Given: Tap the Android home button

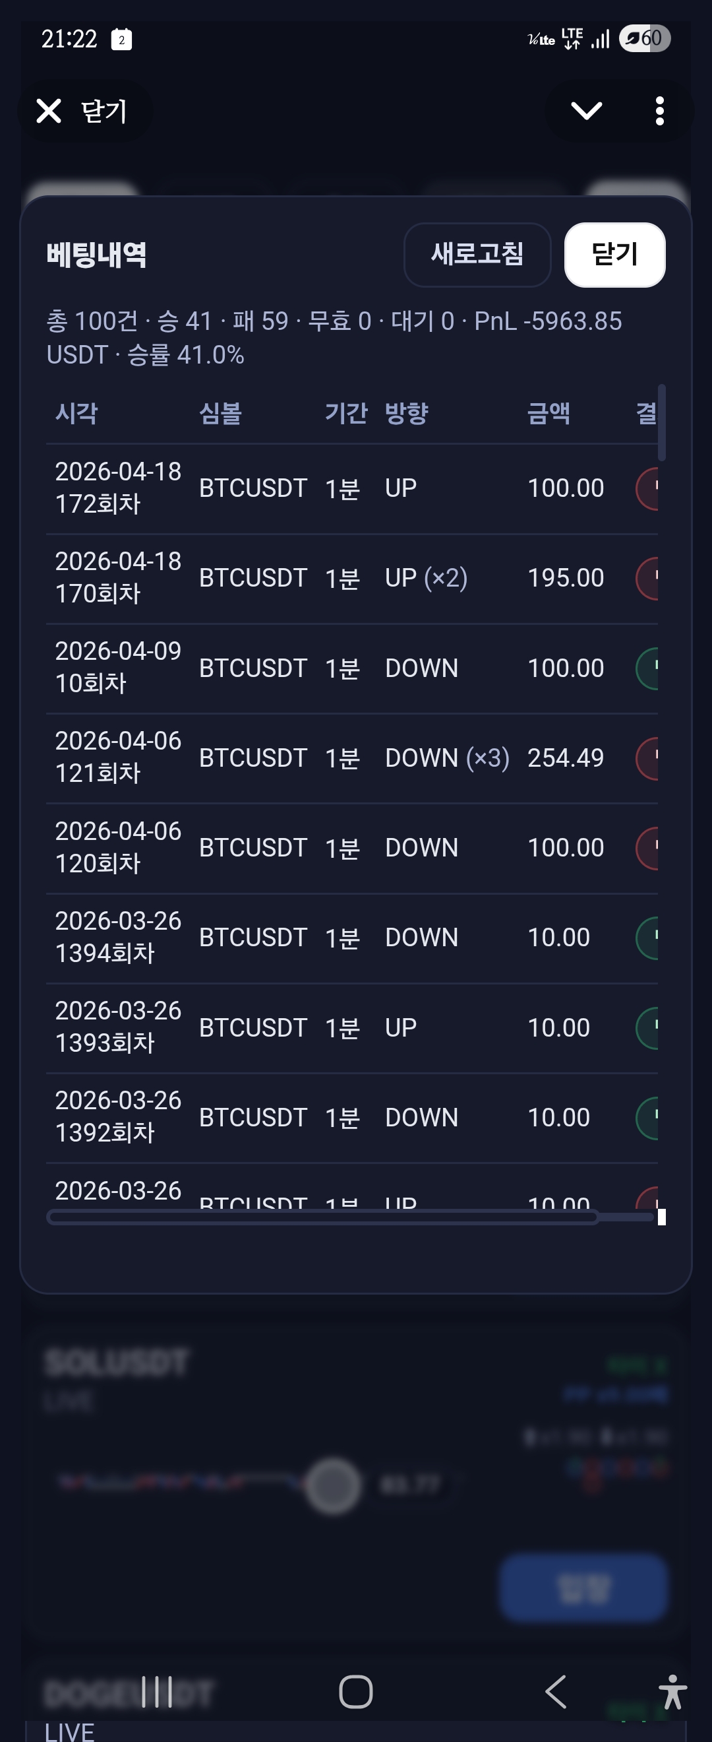Looking at the screenshot, I should 356,1692.
